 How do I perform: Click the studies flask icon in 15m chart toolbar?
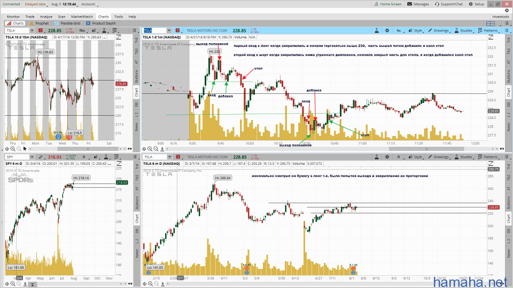click(x=104, y=30)
